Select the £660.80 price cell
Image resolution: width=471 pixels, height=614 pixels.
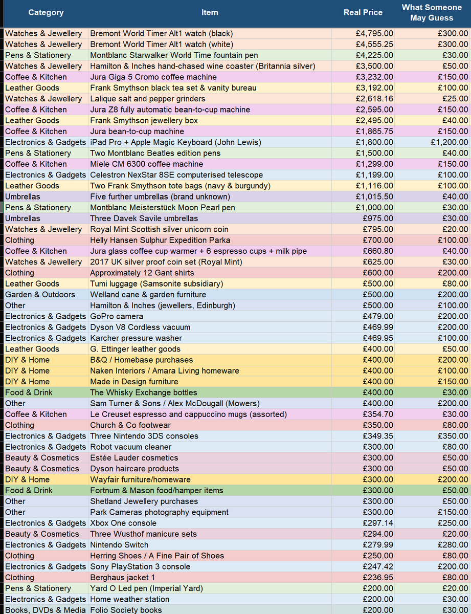[x=363, y=251]
